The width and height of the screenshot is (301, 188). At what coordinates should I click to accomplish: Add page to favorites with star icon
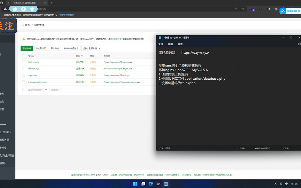(x=243, y=9)
